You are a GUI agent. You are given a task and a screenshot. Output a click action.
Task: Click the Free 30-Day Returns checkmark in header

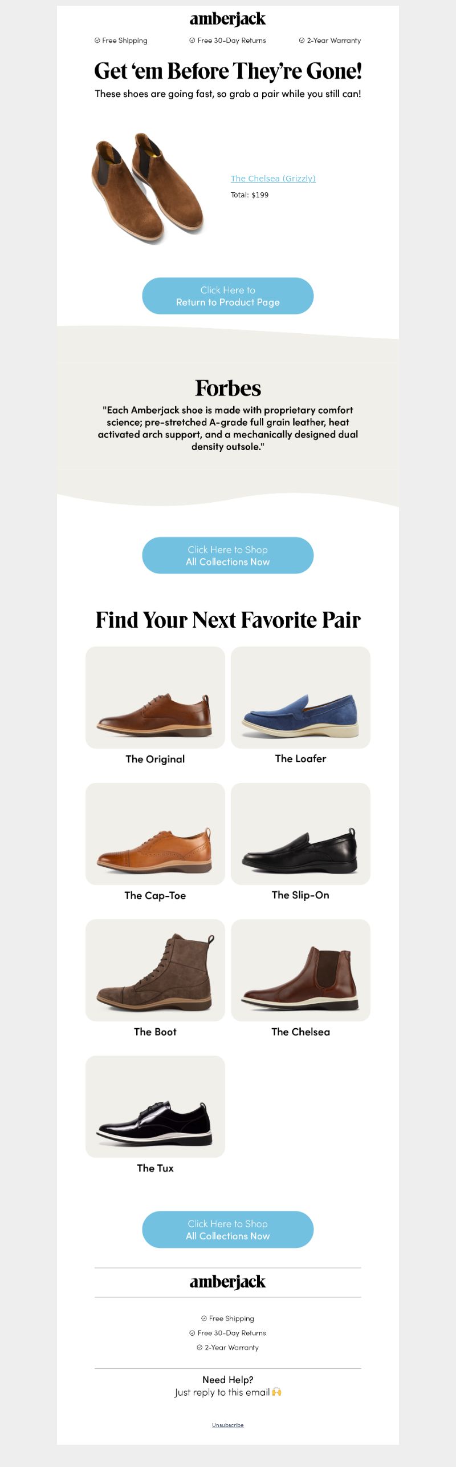(x=193, y=41)
